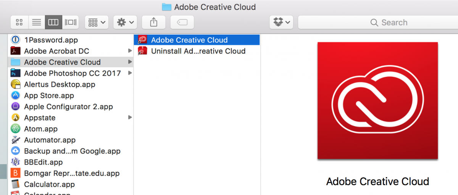Select BBEdit.app in the list
Image resolution: width=458 pixels, height=195 pixels.
coord(43,162)
